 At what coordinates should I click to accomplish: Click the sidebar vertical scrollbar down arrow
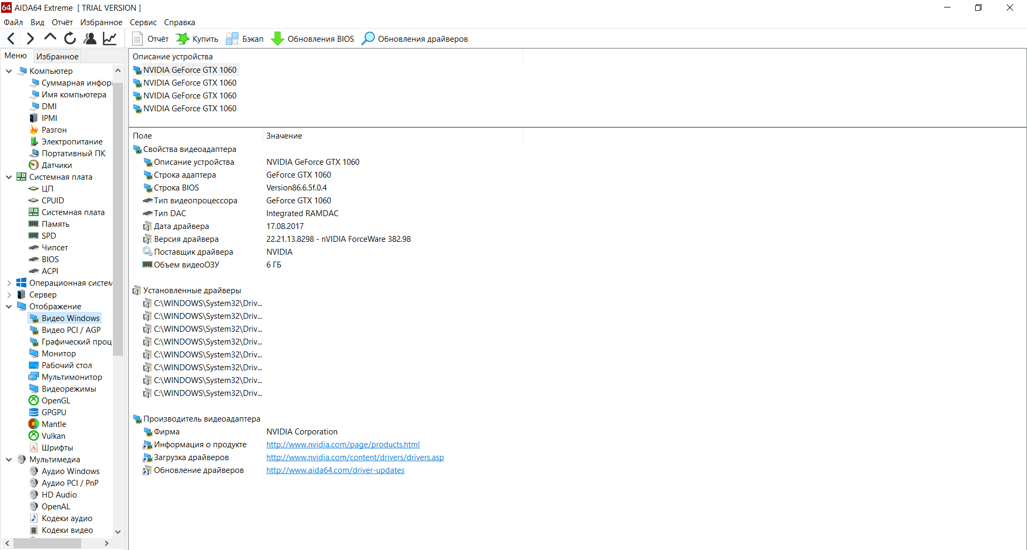(x=118, y=532)
